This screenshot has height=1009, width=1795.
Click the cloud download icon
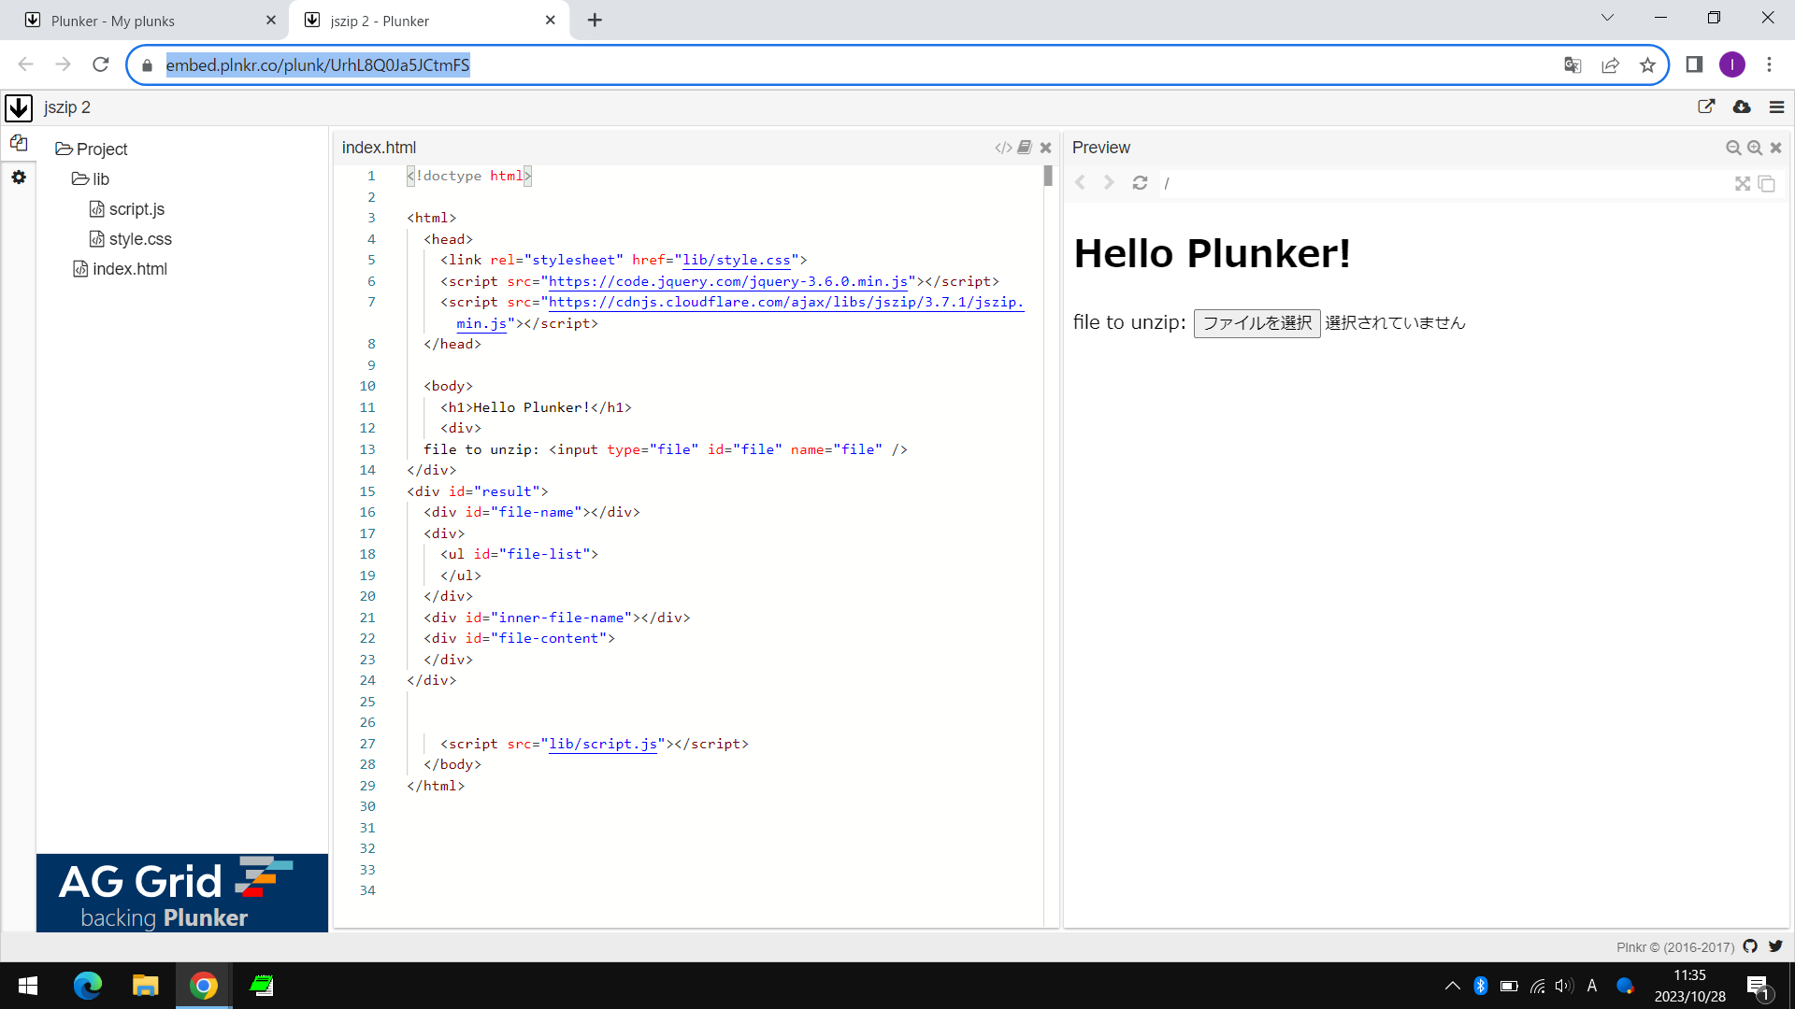[1742, 107]
